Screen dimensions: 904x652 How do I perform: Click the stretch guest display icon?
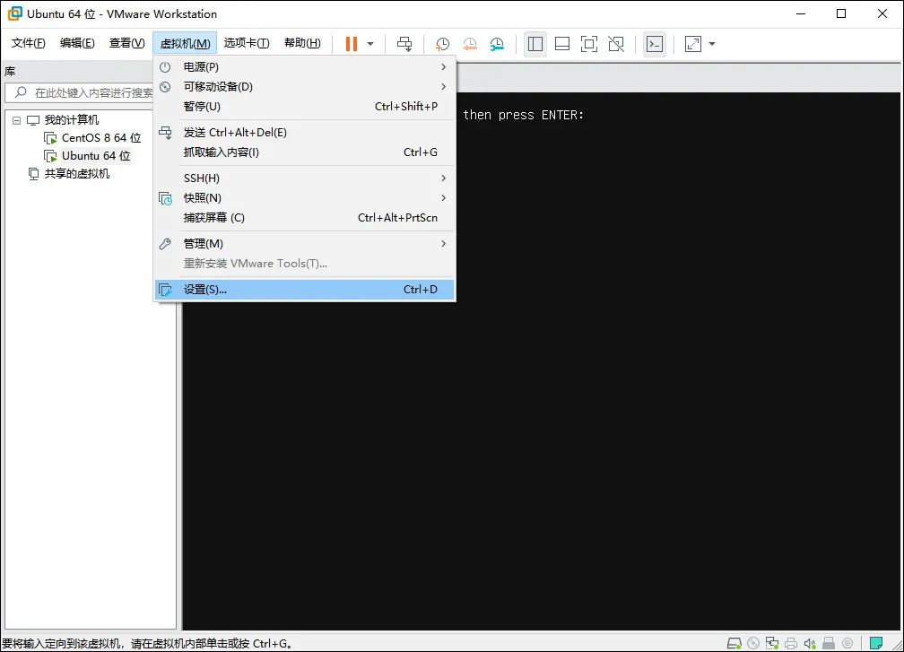pos(693,44)
